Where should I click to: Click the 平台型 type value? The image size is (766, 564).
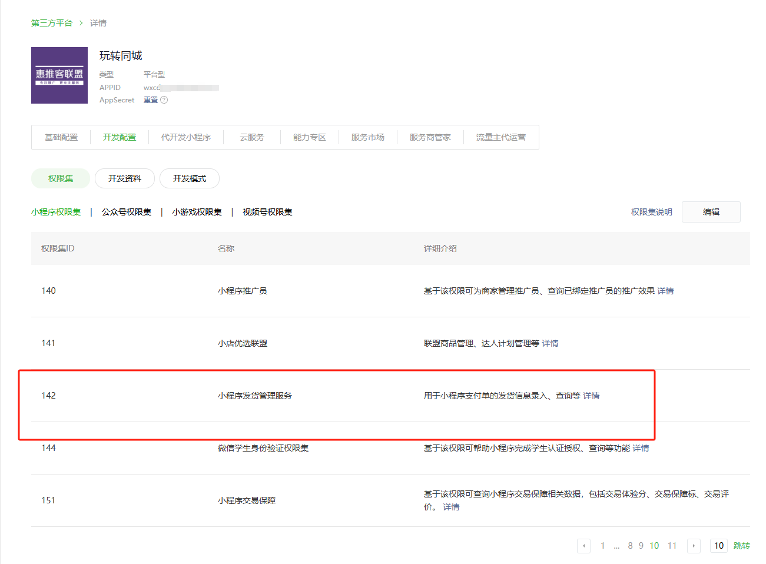(x=154, y=75)
